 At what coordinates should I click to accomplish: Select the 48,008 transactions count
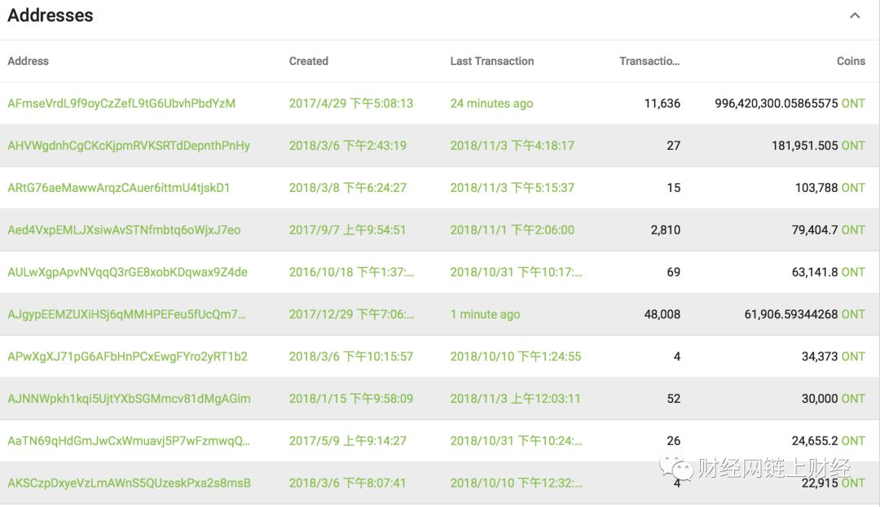pos(662,314)
